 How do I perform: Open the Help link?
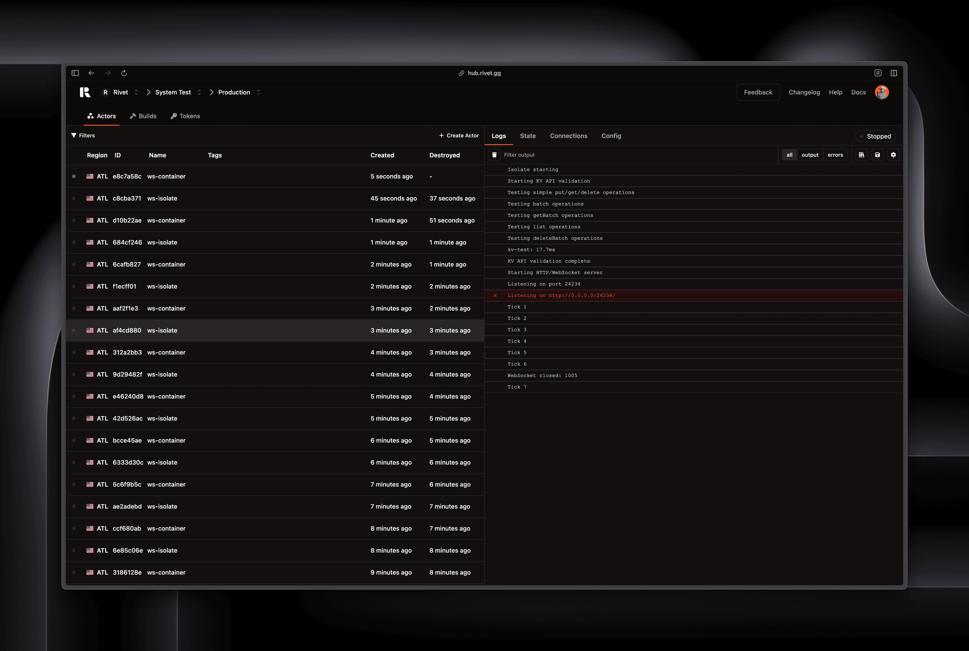[836, 92]
